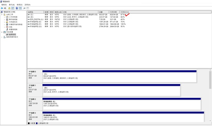The height and width of the screenshot is (126, 212).
Task: Click the Back arrow in the toolbar
Action: [2, 8]
